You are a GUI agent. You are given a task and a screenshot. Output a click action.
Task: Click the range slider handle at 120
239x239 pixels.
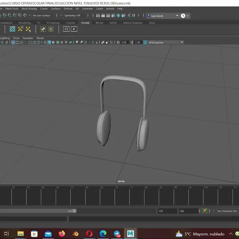pyautogui.click(x=74, y=211)
